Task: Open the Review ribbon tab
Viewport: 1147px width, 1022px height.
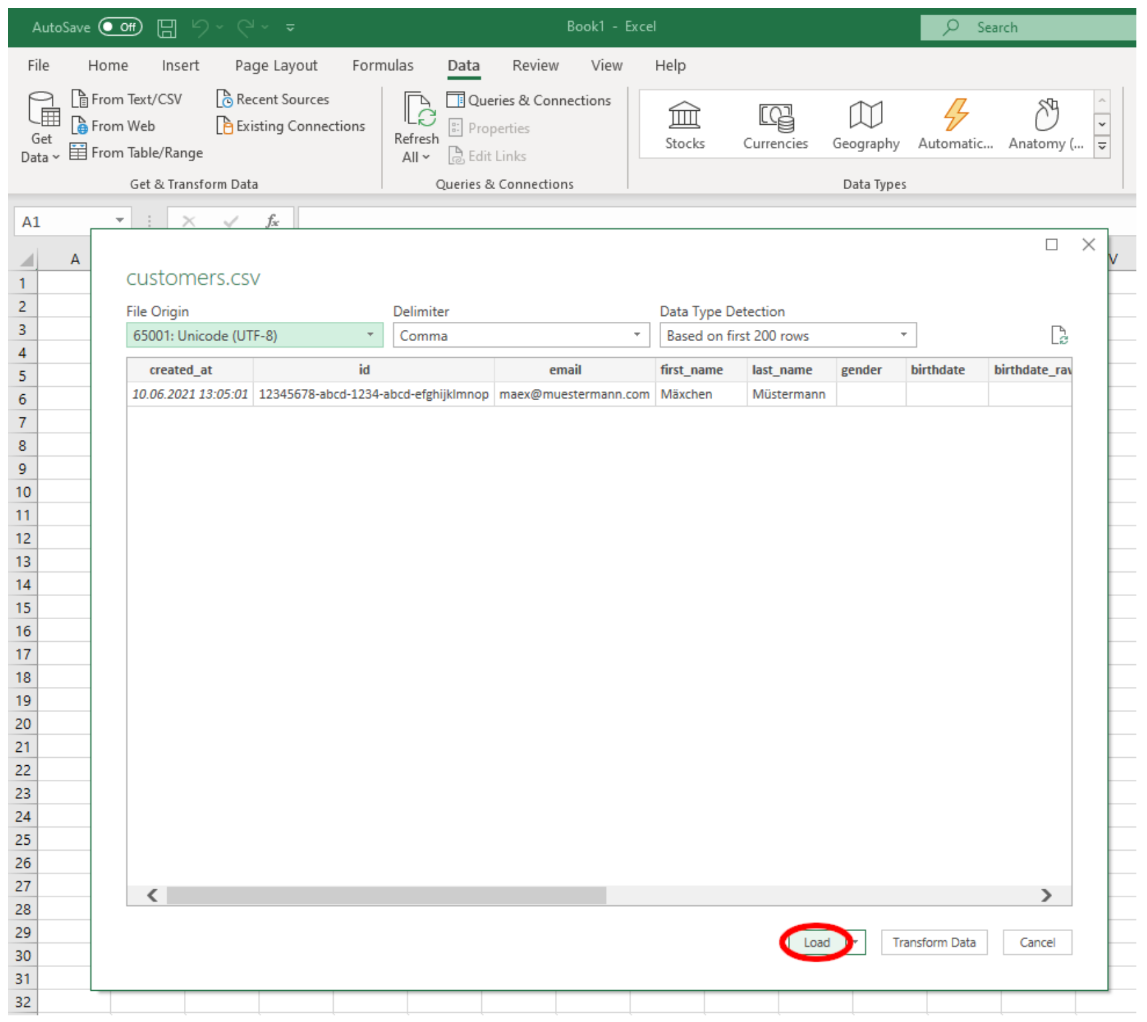Action: click(x=535, y=65)
